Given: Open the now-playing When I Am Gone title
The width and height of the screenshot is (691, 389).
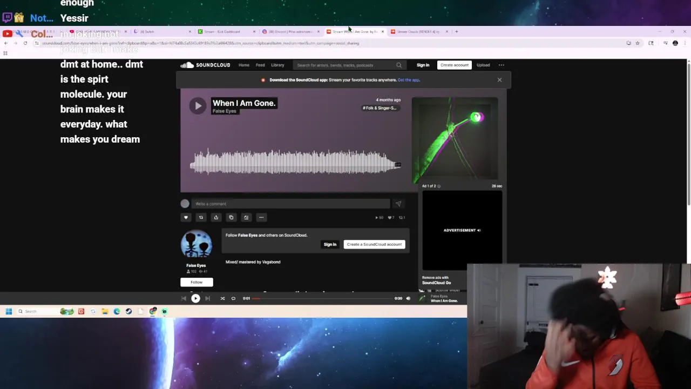Looking at the screenshot, I should pyautogui.click(x=444, y=301).
